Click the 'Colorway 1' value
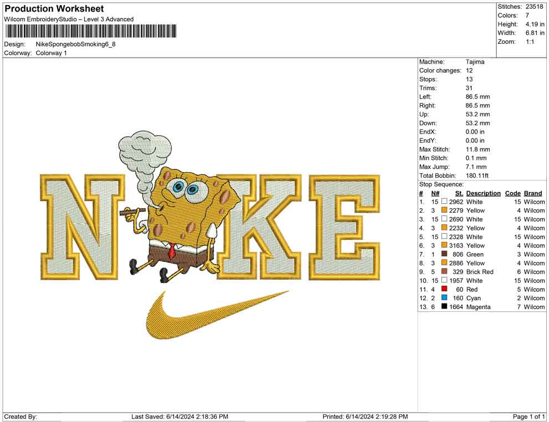 [51, 53]
